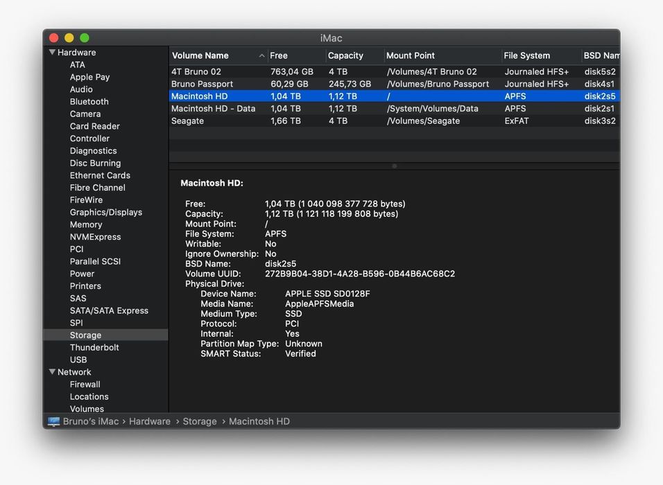Click the yellow minimize window button
Viewport: 663px width, 485px height.
pyautogui.click(x=69, y=37)
